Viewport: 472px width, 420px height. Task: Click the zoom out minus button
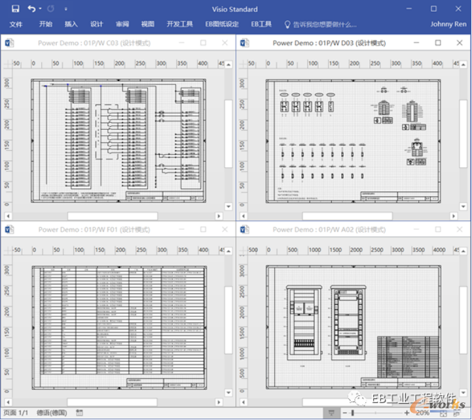tap(344, 413)
